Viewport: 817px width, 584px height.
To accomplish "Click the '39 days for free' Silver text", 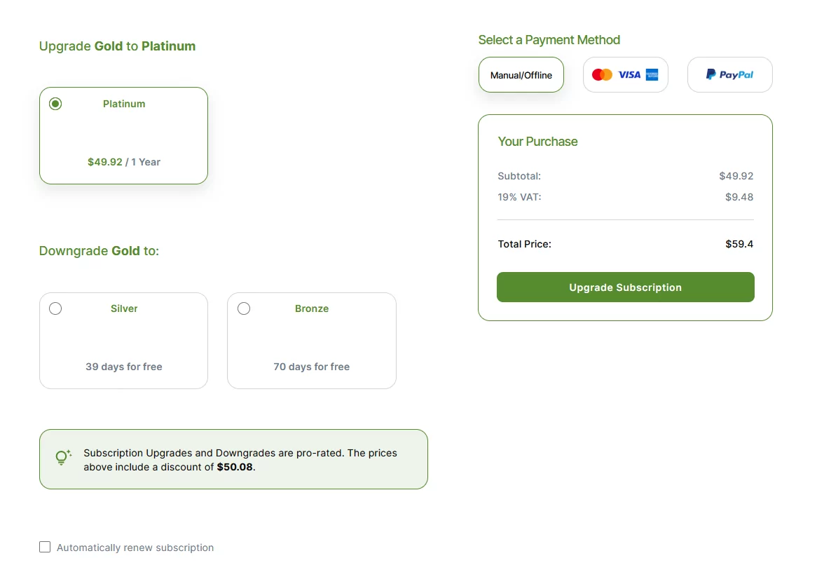I will pos(124,367).
